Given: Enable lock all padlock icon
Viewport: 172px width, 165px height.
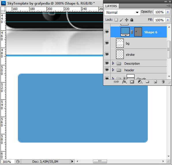Looking at the screenshot, I should tap(132, 20).
